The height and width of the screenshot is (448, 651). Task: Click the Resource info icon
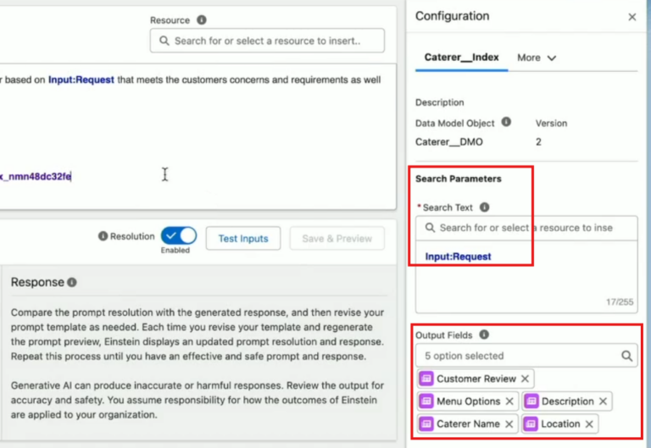click(x=201, y=19)
